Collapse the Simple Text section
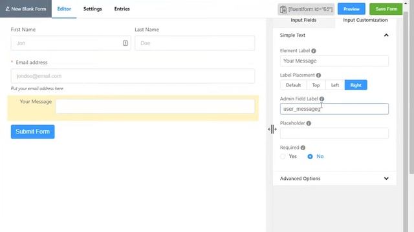Viewport: 414px width, 232px height. (x=386, y=35)
